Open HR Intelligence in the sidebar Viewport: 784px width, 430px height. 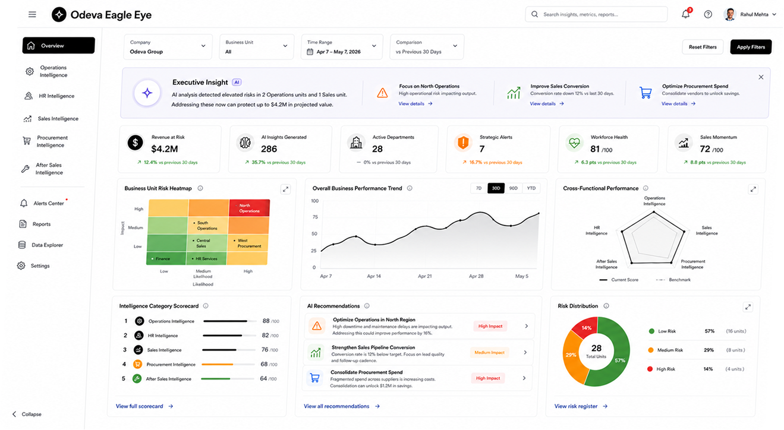[57, 96]
